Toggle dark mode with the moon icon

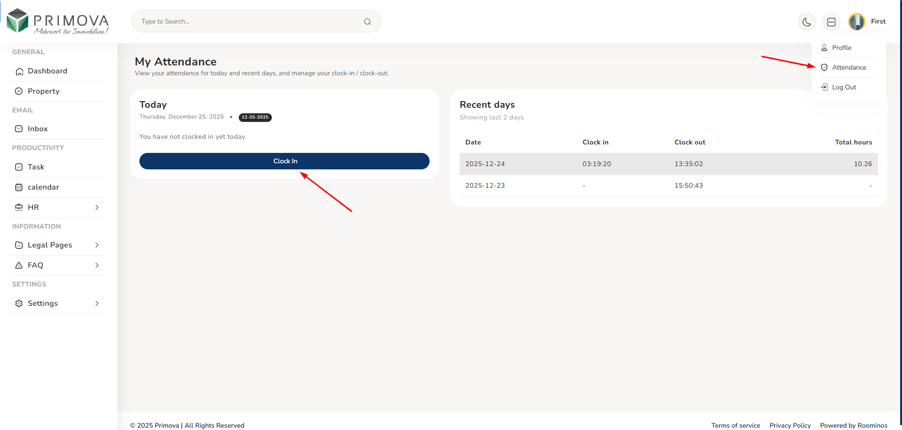point(806,22)
